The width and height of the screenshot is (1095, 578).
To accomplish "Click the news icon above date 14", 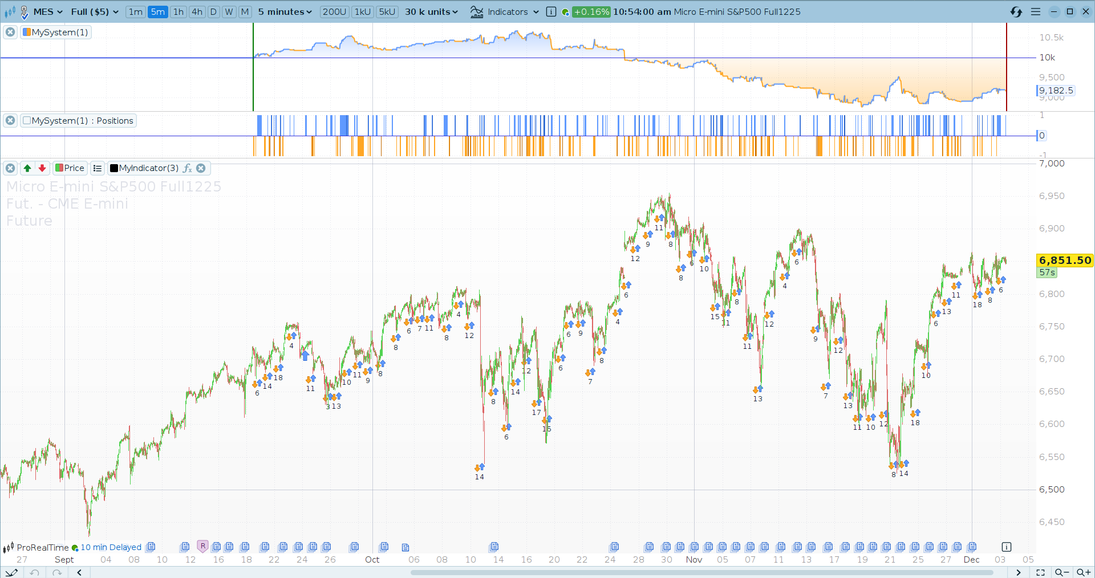I will [x=494, y=547].
